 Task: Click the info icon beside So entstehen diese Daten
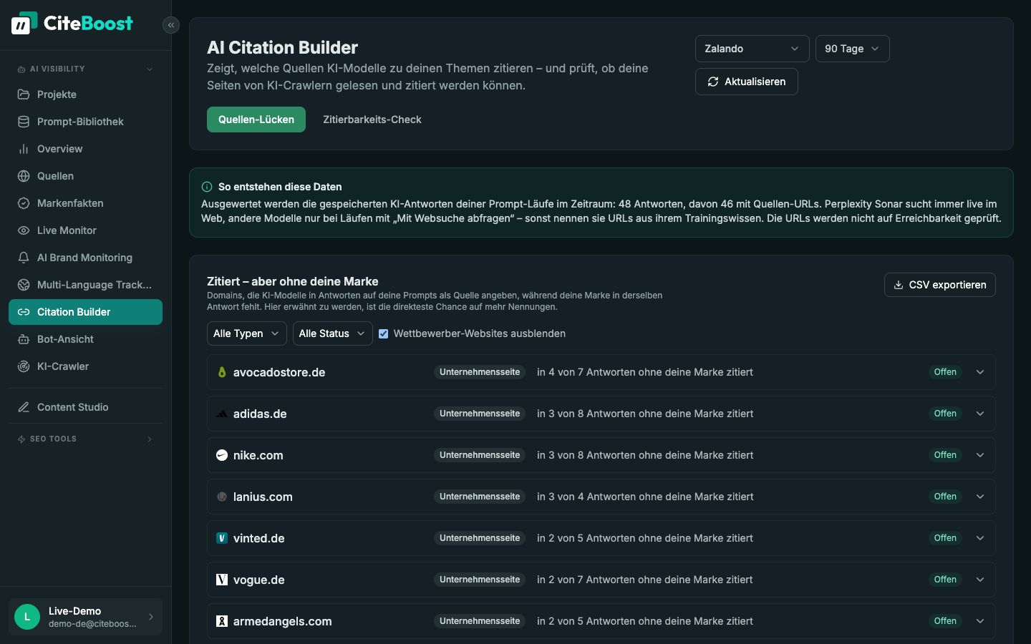[207, 187]
